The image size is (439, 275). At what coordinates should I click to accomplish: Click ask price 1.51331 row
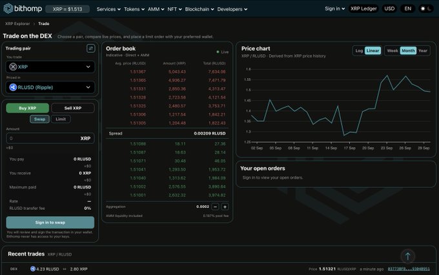pyautogui.click(x=167, y=89)
